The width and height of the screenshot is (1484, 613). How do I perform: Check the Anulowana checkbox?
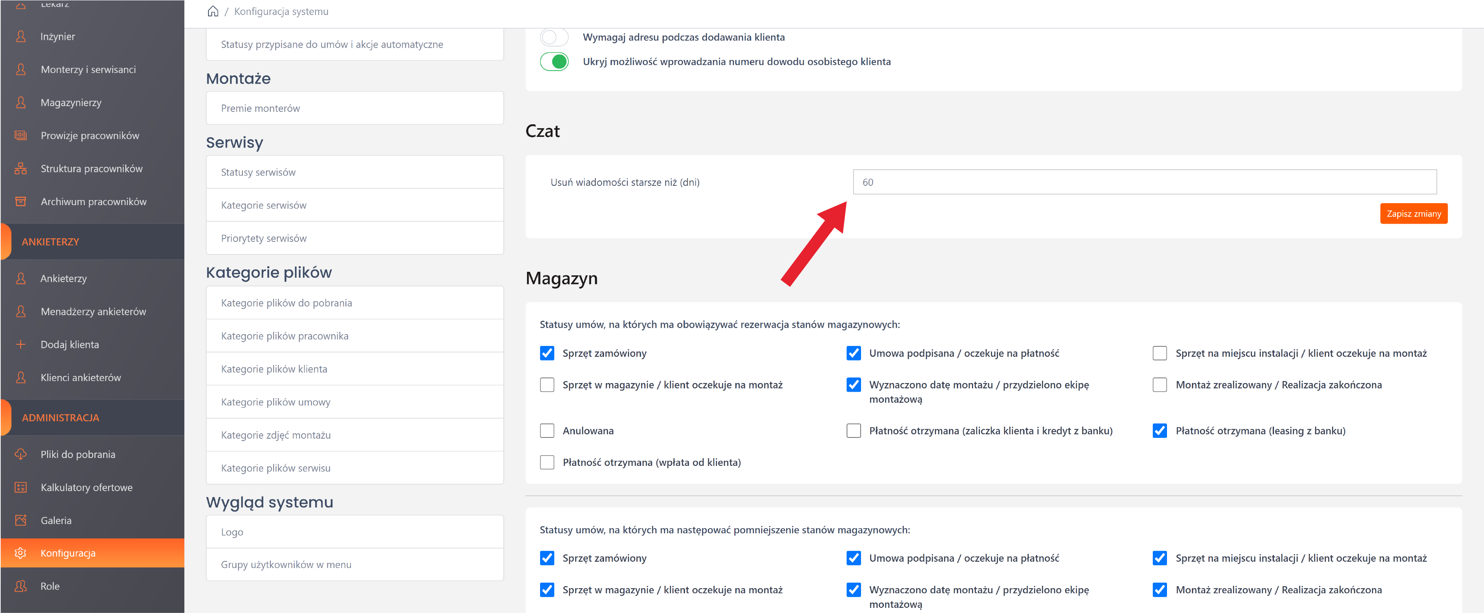click(547, 430)
